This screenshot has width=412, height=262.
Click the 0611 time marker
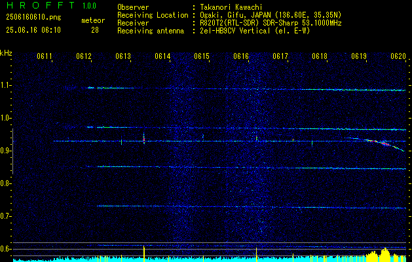point(45,56)
